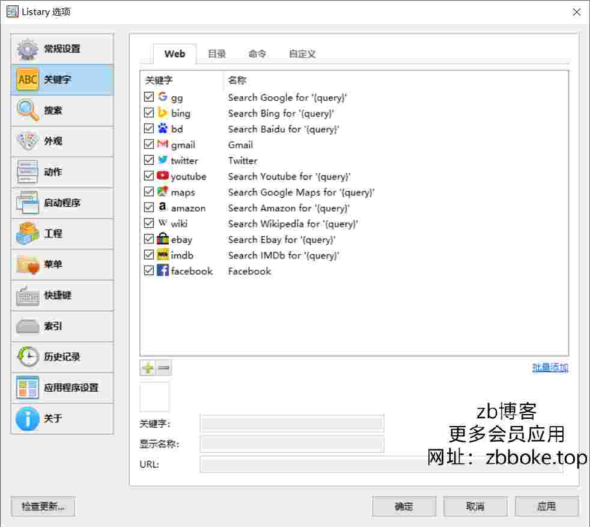Toggle the bd keyword checkbox
This screenshot has height=527, width=590.
(149, 129)
